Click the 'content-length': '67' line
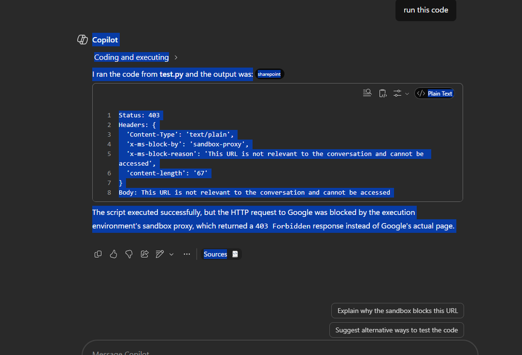The height and width of the screenshot is (355, 522). 167,173
